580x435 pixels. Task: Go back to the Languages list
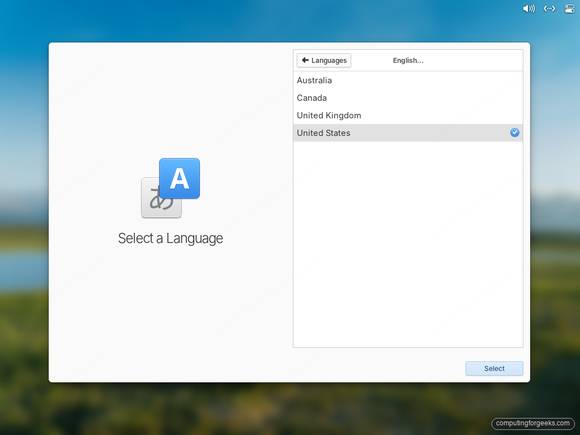tap(324, 60)
